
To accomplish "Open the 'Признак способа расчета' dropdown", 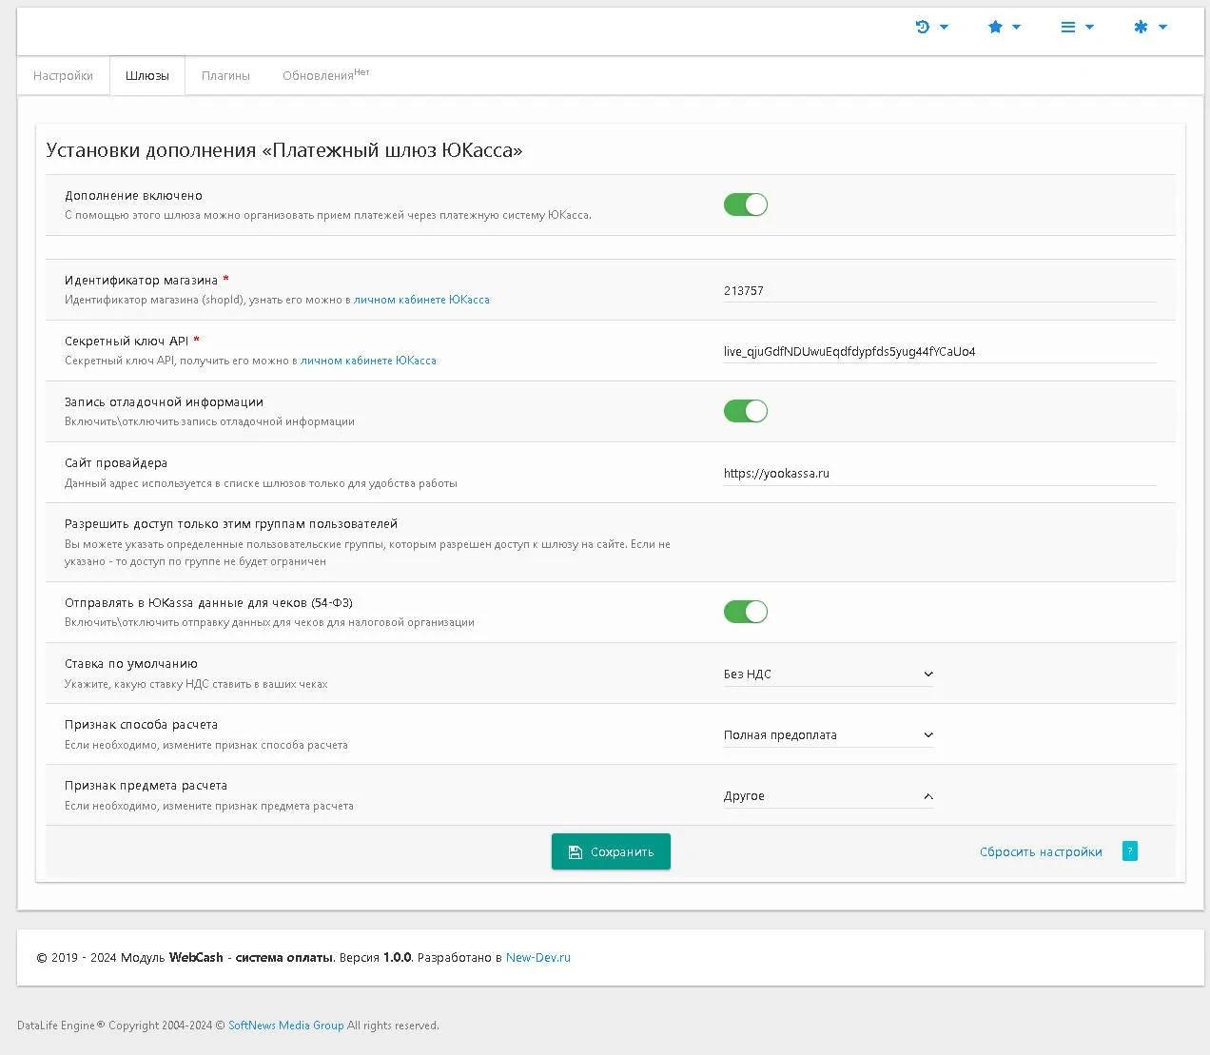I will (x=829, y=735).
